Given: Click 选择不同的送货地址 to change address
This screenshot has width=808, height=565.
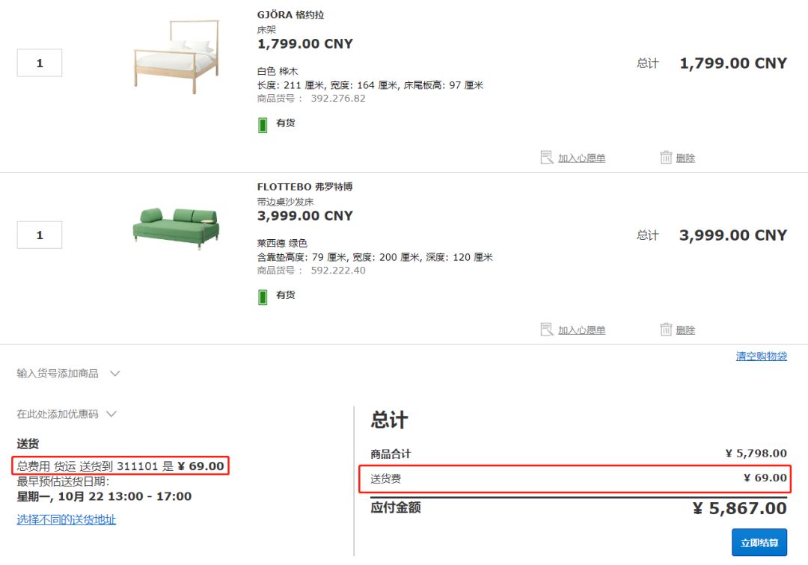Looking at the screenshot, I should point(65,519).
